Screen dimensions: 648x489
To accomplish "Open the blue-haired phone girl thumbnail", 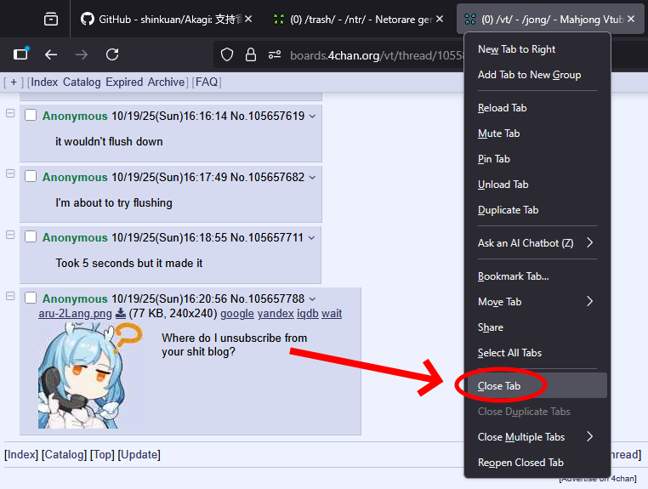I will coord(91,375).
